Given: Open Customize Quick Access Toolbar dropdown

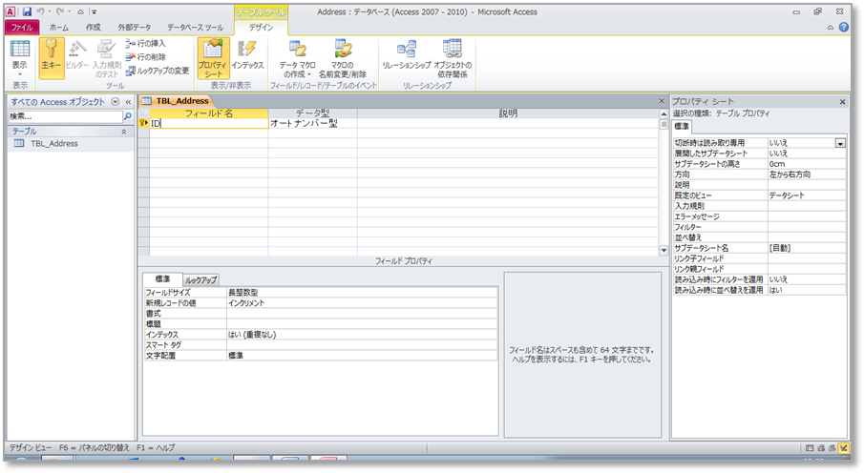Looking at the screenshot, I should [95, 11].
